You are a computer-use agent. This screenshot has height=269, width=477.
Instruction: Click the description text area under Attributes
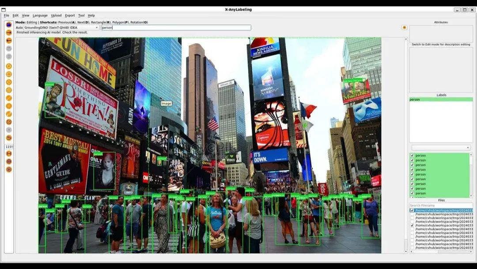coord(441,70)
